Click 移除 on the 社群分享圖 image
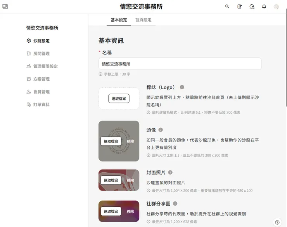 click(130, 211)
